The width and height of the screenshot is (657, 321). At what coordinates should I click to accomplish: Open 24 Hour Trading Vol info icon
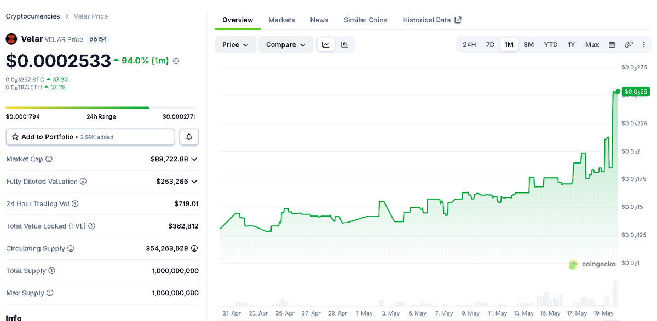click(75, 203)
